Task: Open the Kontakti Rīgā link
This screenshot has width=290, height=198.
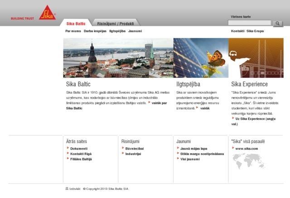Action: (81, 154)
